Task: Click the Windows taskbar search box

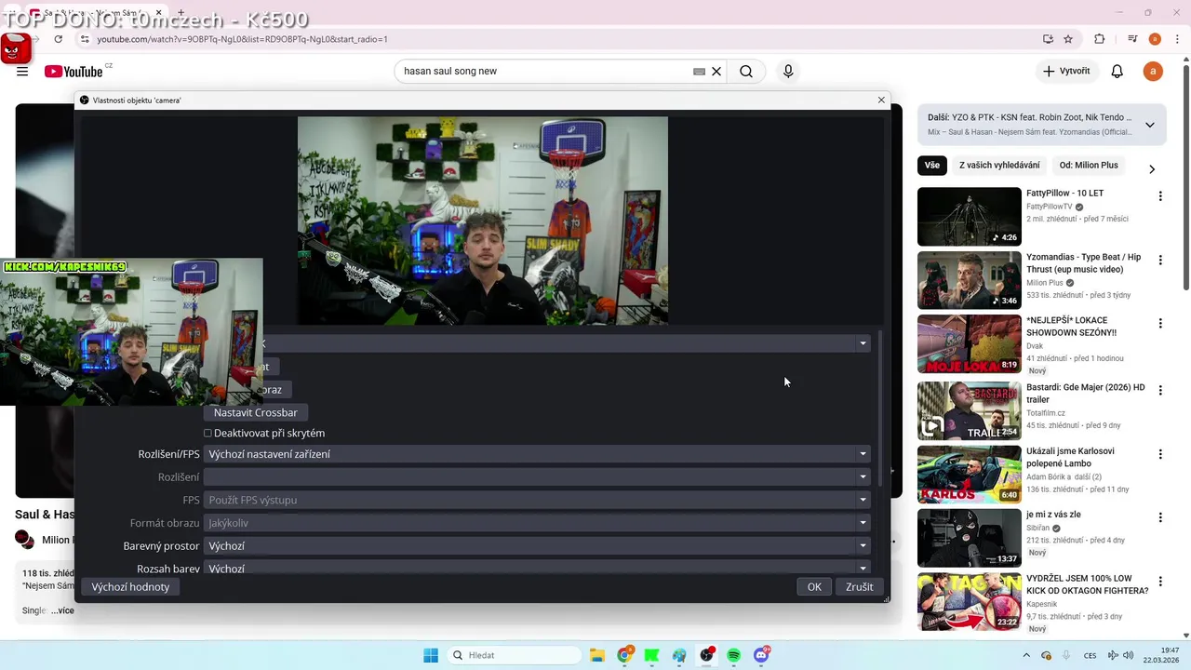Action: [513, 655]
